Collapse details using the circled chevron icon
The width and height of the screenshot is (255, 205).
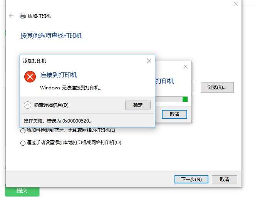click(27, 105)
